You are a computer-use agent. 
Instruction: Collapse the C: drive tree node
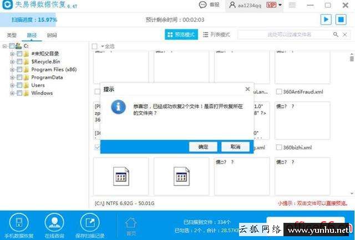point(5,46)
